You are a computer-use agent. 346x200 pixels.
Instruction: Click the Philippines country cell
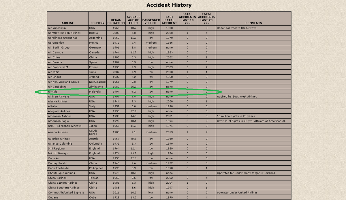97,168
